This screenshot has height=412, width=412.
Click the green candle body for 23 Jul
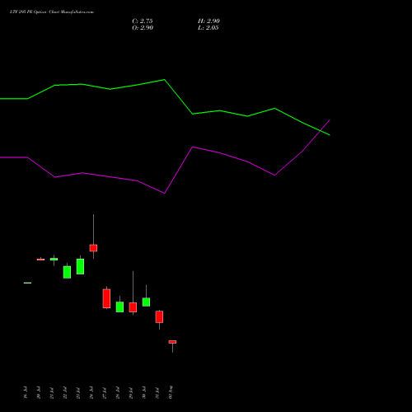pos(80,266)
